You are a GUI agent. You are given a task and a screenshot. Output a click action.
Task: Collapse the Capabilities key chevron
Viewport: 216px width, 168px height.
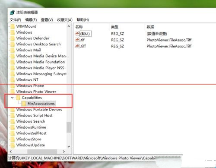(13, 98)
